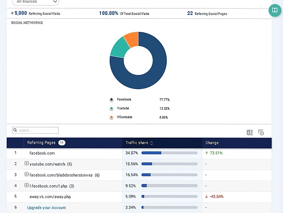Image resolution: width=283 pixels, height=213 pixels.
Task: Click the 100.00% Of Total Social Visits stat
Action: pos(124,13)
